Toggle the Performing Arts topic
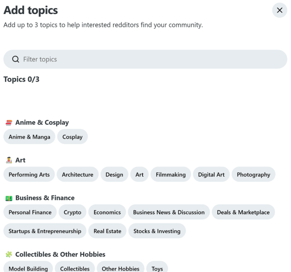 tap(29, 175)
